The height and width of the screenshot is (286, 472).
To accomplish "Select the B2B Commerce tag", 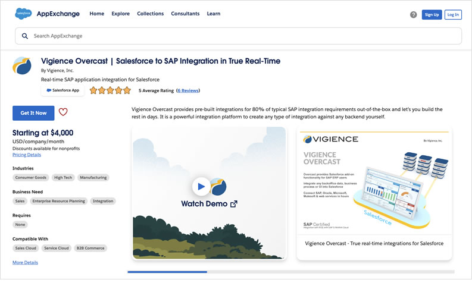I will pos(90,248).
